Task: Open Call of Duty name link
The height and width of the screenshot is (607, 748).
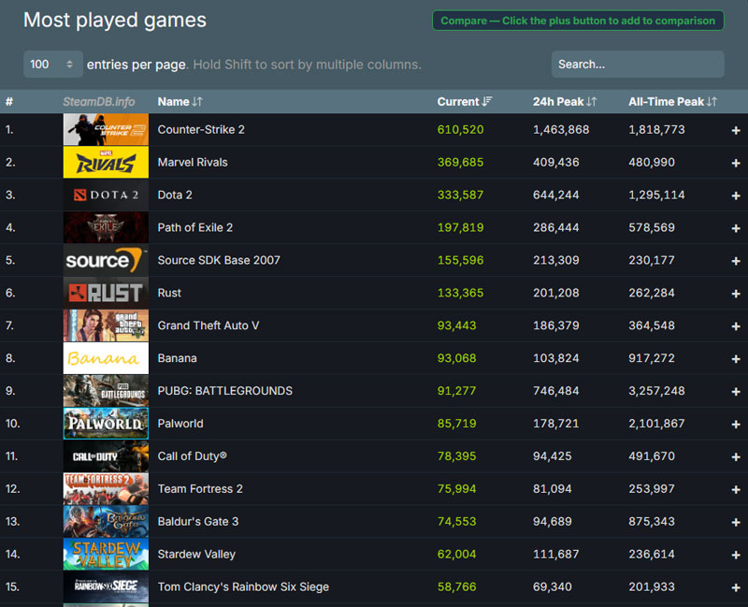Action: point(193,456)
